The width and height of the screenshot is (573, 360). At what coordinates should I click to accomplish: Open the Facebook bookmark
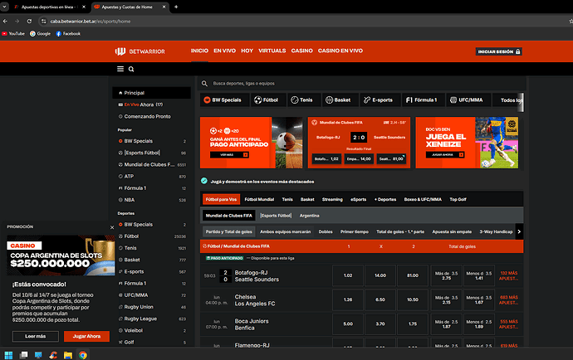[68, 33]
